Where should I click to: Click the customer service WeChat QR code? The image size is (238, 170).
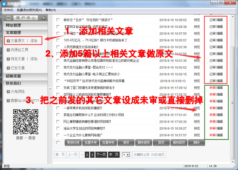(25, 122)
